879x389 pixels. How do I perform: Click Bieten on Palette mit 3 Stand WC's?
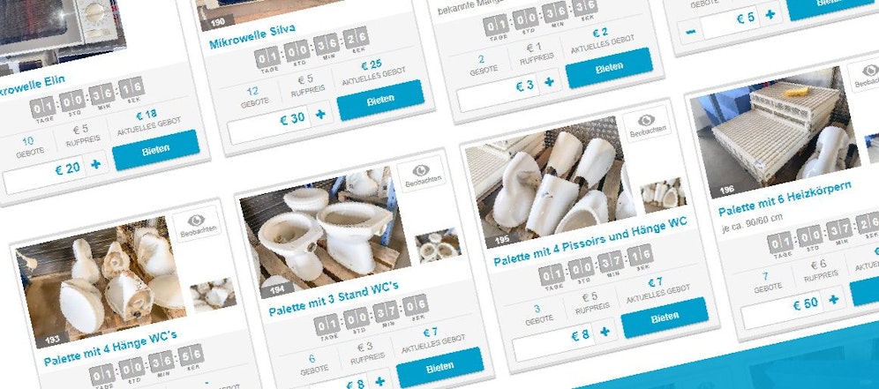coord(440,368)
